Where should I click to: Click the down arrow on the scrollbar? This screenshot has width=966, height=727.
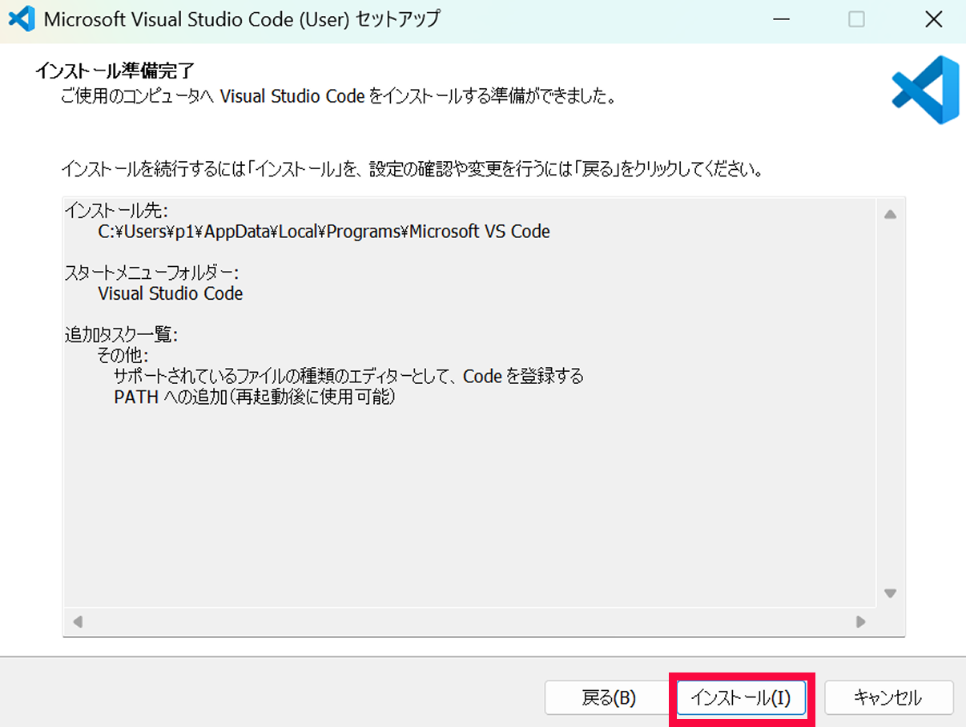coord(890,594)
